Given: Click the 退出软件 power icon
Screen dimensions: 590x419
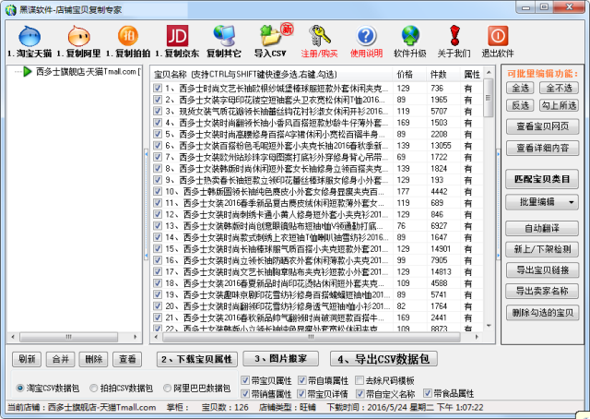Looking at the screenshot, I should 498,36.
